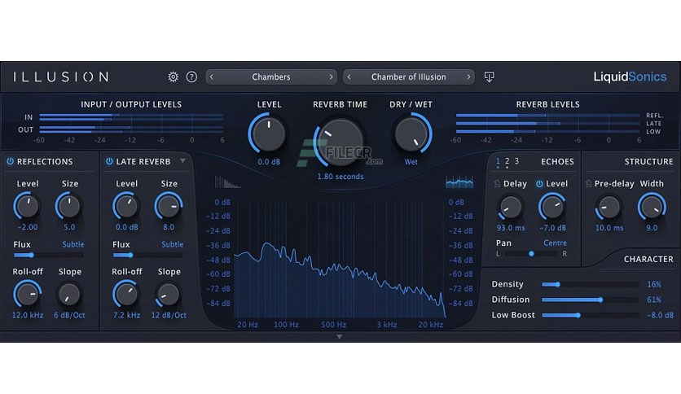Go to previous preset category arrow
681x394 pixels.
[212, 77]
